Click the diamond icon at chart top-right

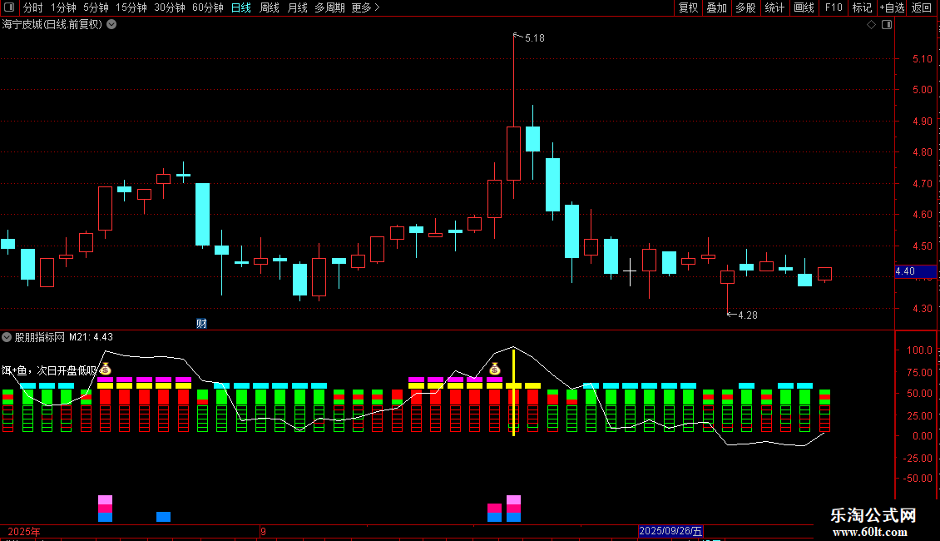click(x=871, y=25)
